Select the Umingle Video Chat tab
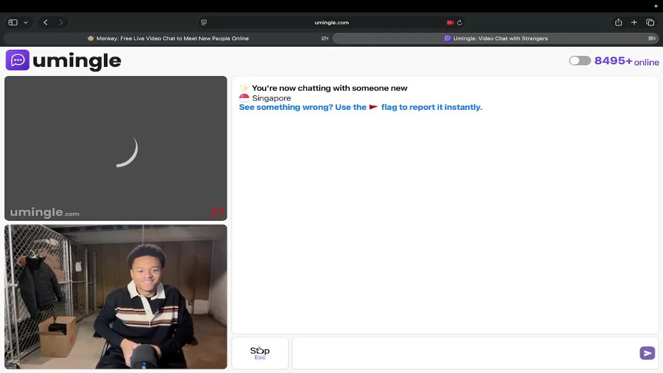This screenshot has width=663, height=373. 496,38
